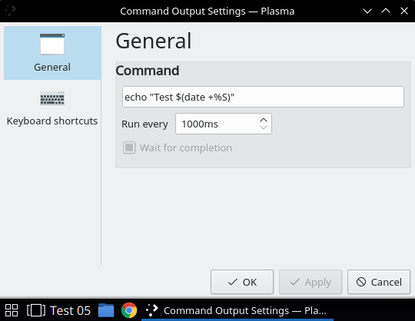Open the Plasma window menu icon in titlebar

tap(11, 11)
